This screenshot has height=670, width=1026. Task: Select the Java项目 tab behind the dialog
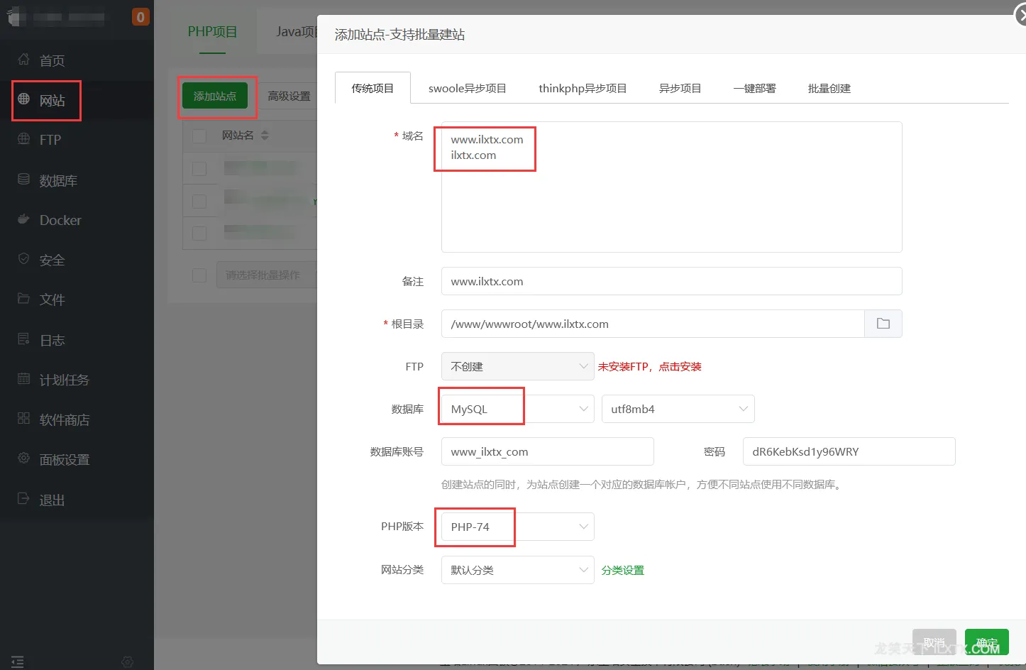pos(296,32)
